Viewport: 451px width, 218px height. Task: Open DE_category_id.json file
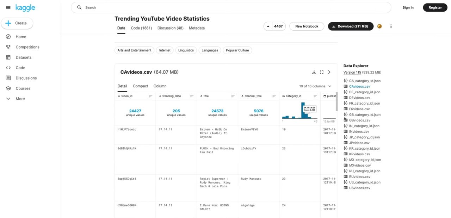pyautogui.click(x=365, y=92)
